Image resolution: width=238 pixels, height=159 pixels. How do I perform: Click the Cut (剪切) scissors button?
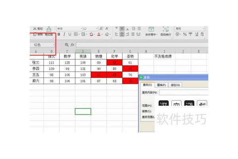pyautogui.click(x=38, y=29)
